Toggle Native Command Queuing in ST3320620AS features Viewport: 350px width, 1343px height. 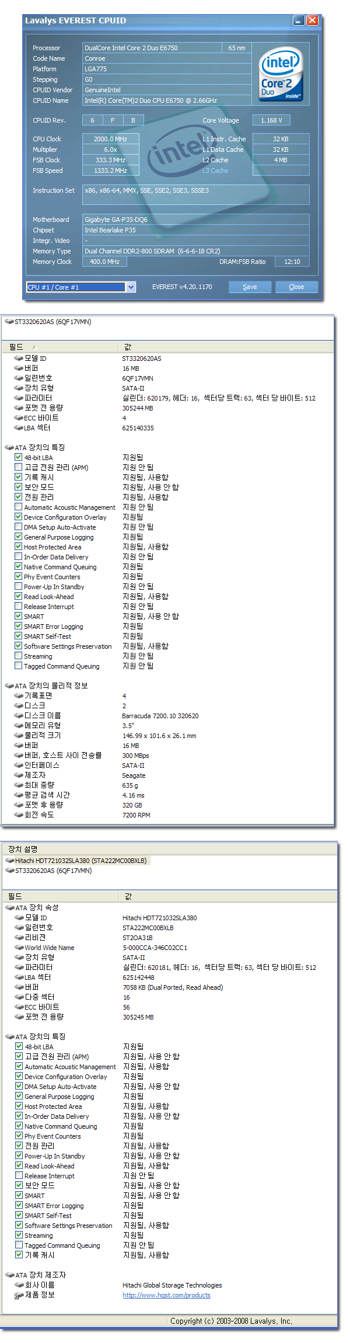pos(19,566)
